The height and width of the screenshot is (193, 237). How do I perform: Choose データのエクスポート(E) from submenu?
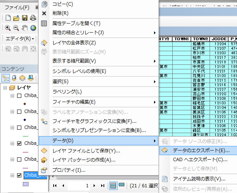pyautogui.click(x=201, y=150)
